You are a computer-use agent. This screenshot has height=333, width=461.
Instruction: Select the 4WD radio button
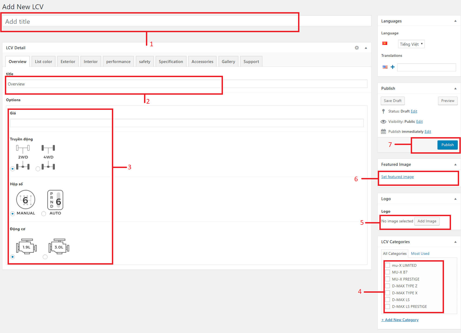point(38,169)
